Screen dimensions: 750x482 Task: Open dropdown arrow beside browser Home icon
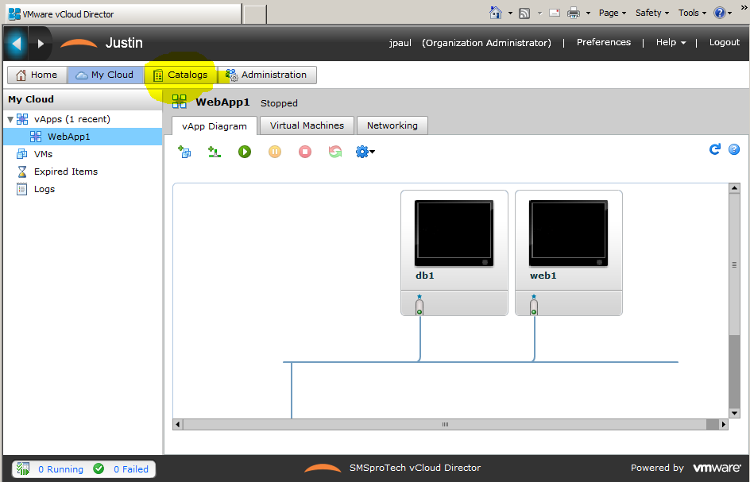coord(510,13)
